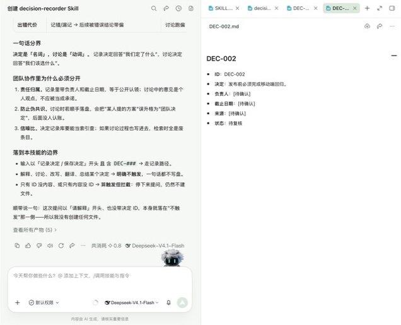Close the active DEC- tab
The image size is (401, 325).
(x=355, y=8)
